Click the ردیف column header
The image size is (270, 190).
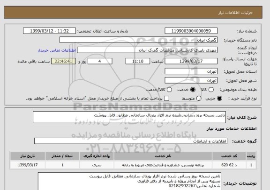(251, 156)
